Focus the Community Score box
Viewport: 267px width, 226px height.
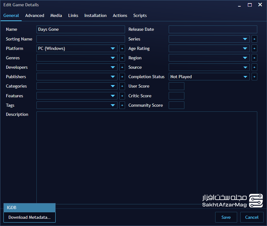177,105
